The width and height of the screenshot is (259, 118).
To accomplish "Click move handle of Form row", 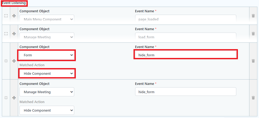I will (14, 61).
